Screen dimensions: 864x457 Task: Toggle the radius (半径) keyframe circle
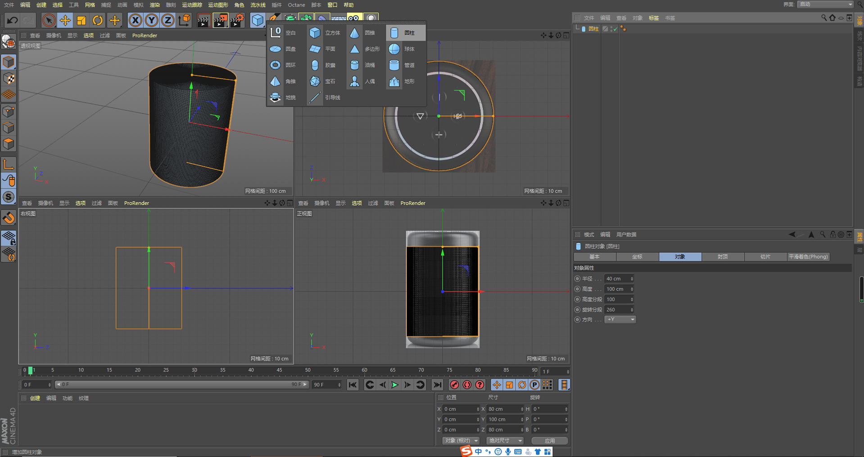pos(578,279)
